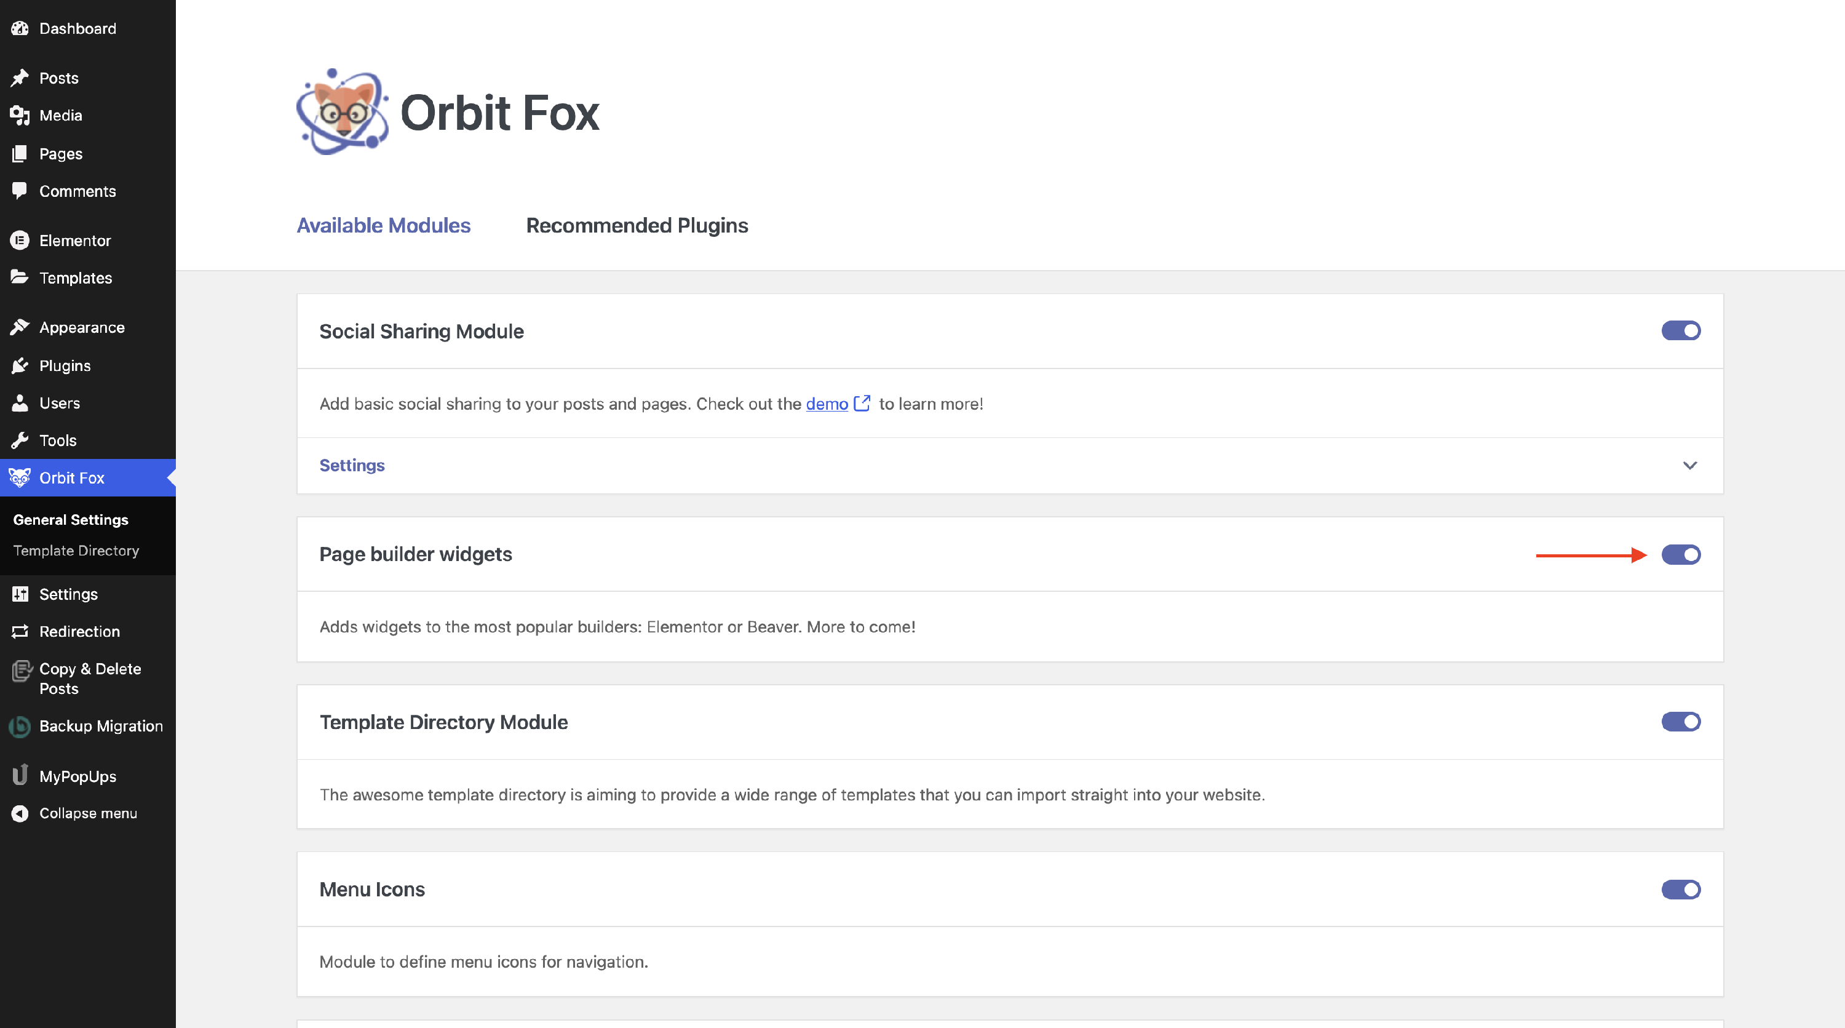The width and height of the screenshot is (1845, 1028).
Task: Switch to Available Modules tab
Action: (x=383, y=226)
